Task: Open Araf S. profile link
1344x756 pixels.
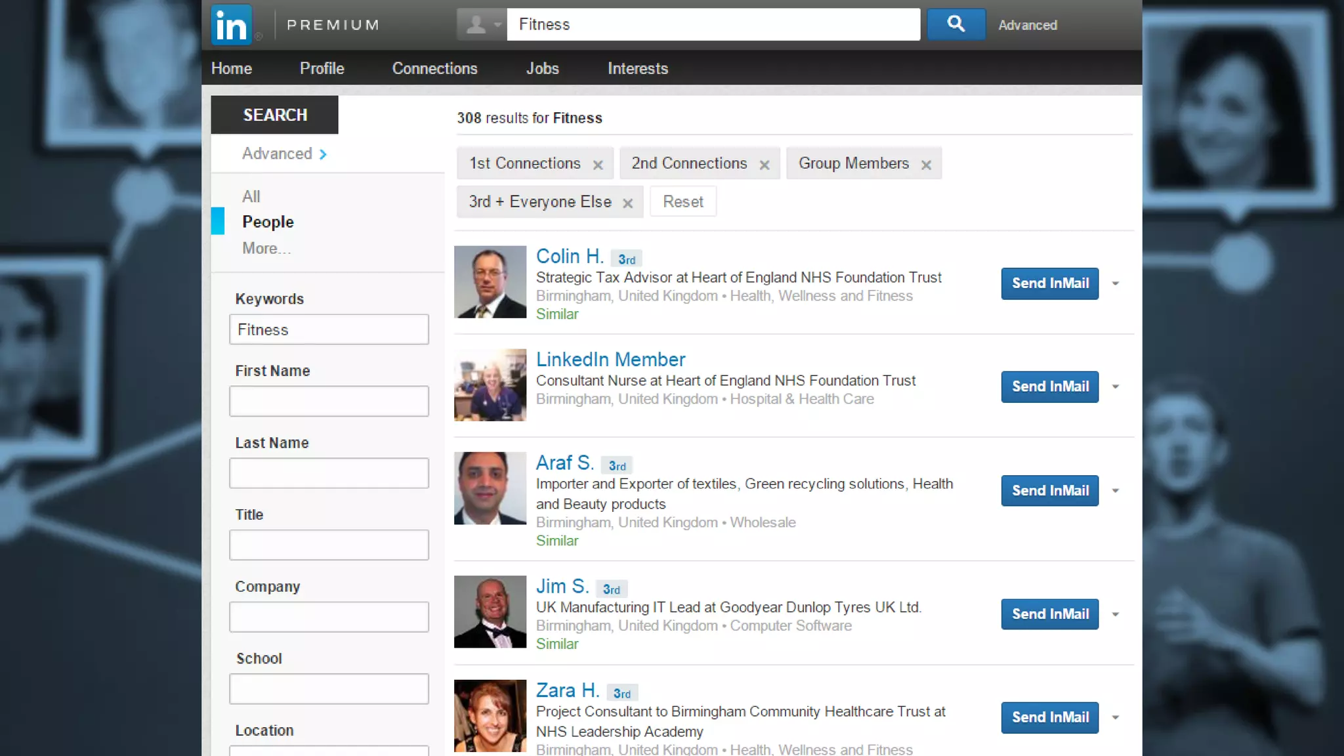Action: (x=564, y=463)
